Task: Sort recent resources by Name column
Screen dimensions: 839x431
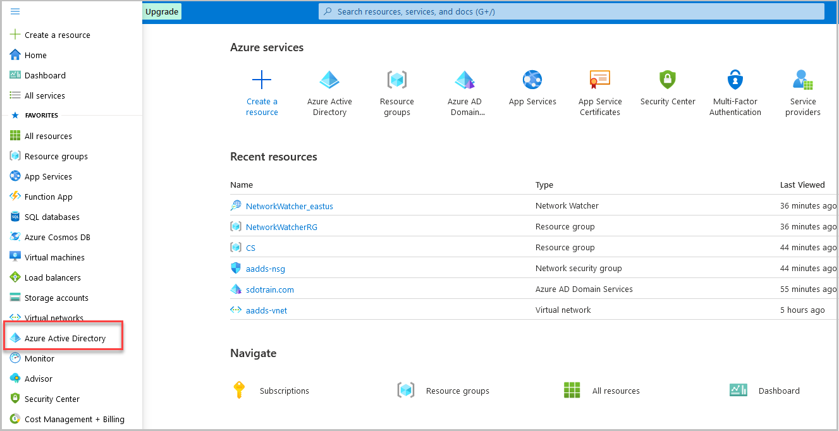Action: point(242,185)
